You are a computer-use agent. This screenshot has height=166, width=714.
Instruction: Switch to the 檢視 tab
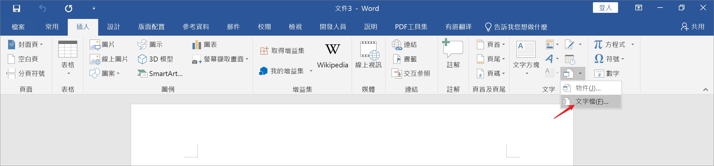pyautogui.click(x=295, y=27)
